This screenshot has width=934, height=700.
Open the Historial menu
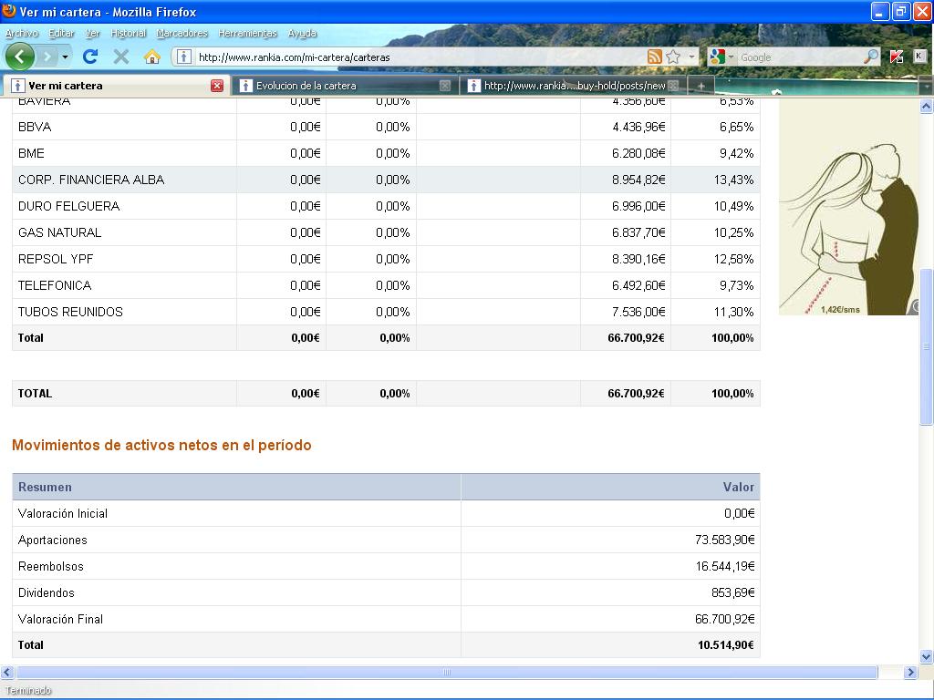point(128,33)
